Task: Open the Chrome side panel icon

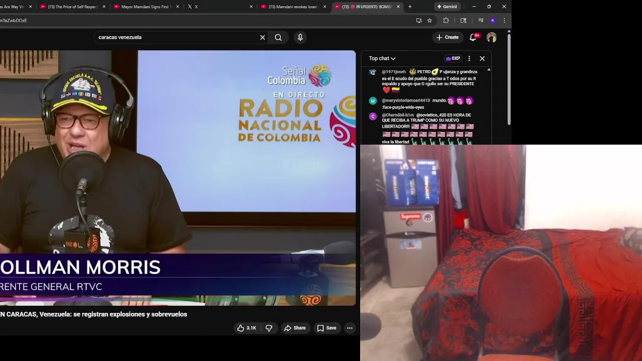Action: click(463, 21)
